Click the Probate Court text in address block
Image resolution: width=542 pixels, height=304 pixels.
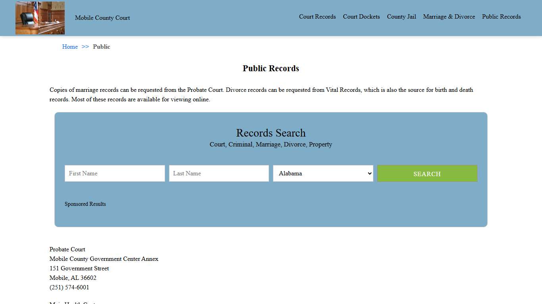tap(67, 249)
